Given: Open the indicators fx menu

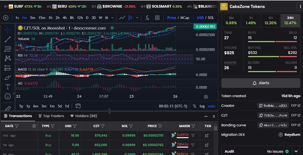Looking at the screenshot, I should pos(147,18).
